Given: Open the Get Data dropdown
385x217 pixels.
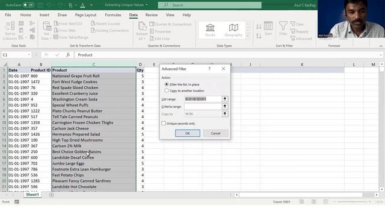Looking at the screenshot, I should (x=46, y=31).
